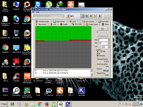Viewport: 143px width, 107px height.
Task: Open the F3 - Shortcut desktop icon
Action: click(49, 92)
